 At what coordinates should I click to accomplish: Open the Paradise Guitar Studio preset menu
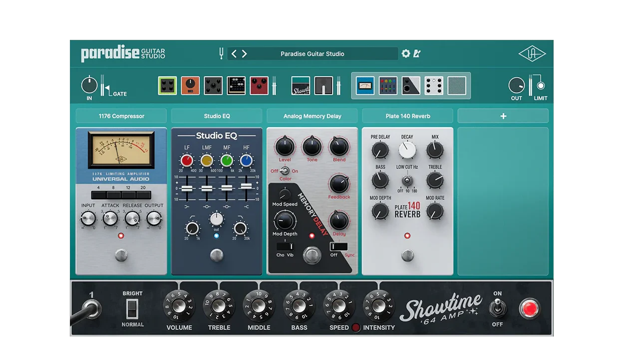[312, 54]
